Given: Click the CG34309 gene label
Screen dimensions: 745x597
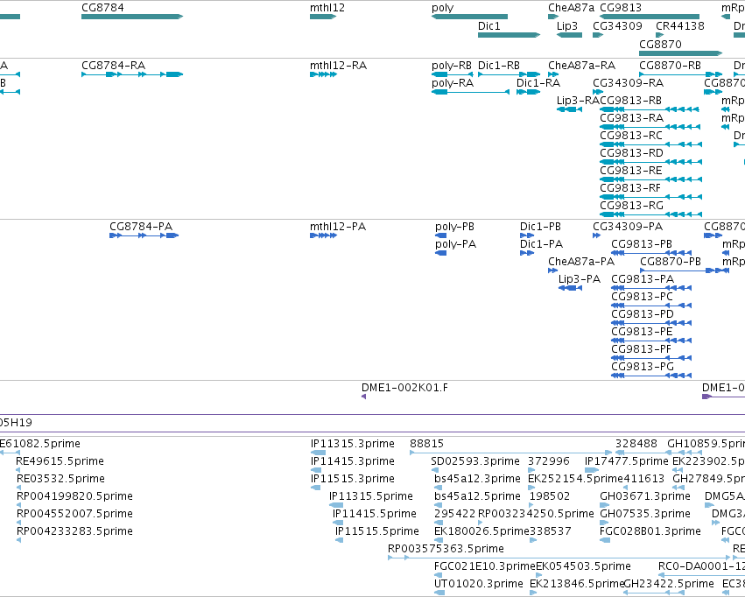Looking at the screenshot, I should click(x=617, y=25).
